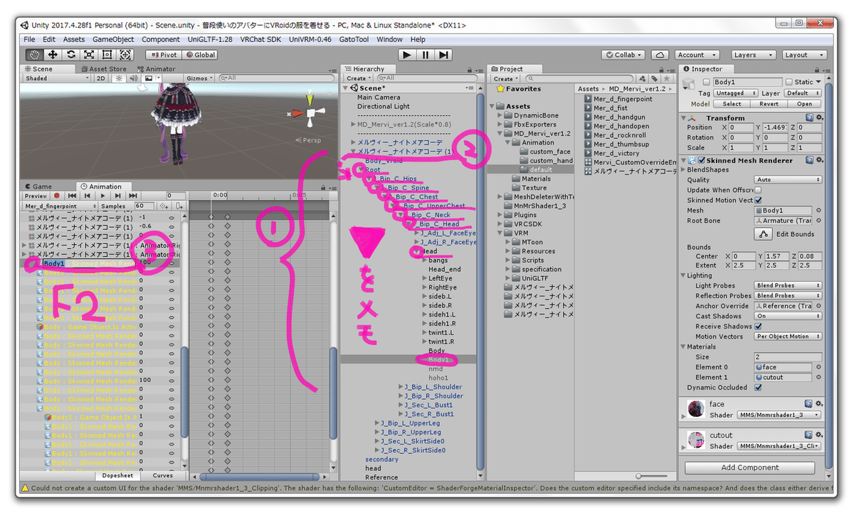Click the Add keyframe icon
Viewport: 854px width, 513px height.
coord(164,206)
